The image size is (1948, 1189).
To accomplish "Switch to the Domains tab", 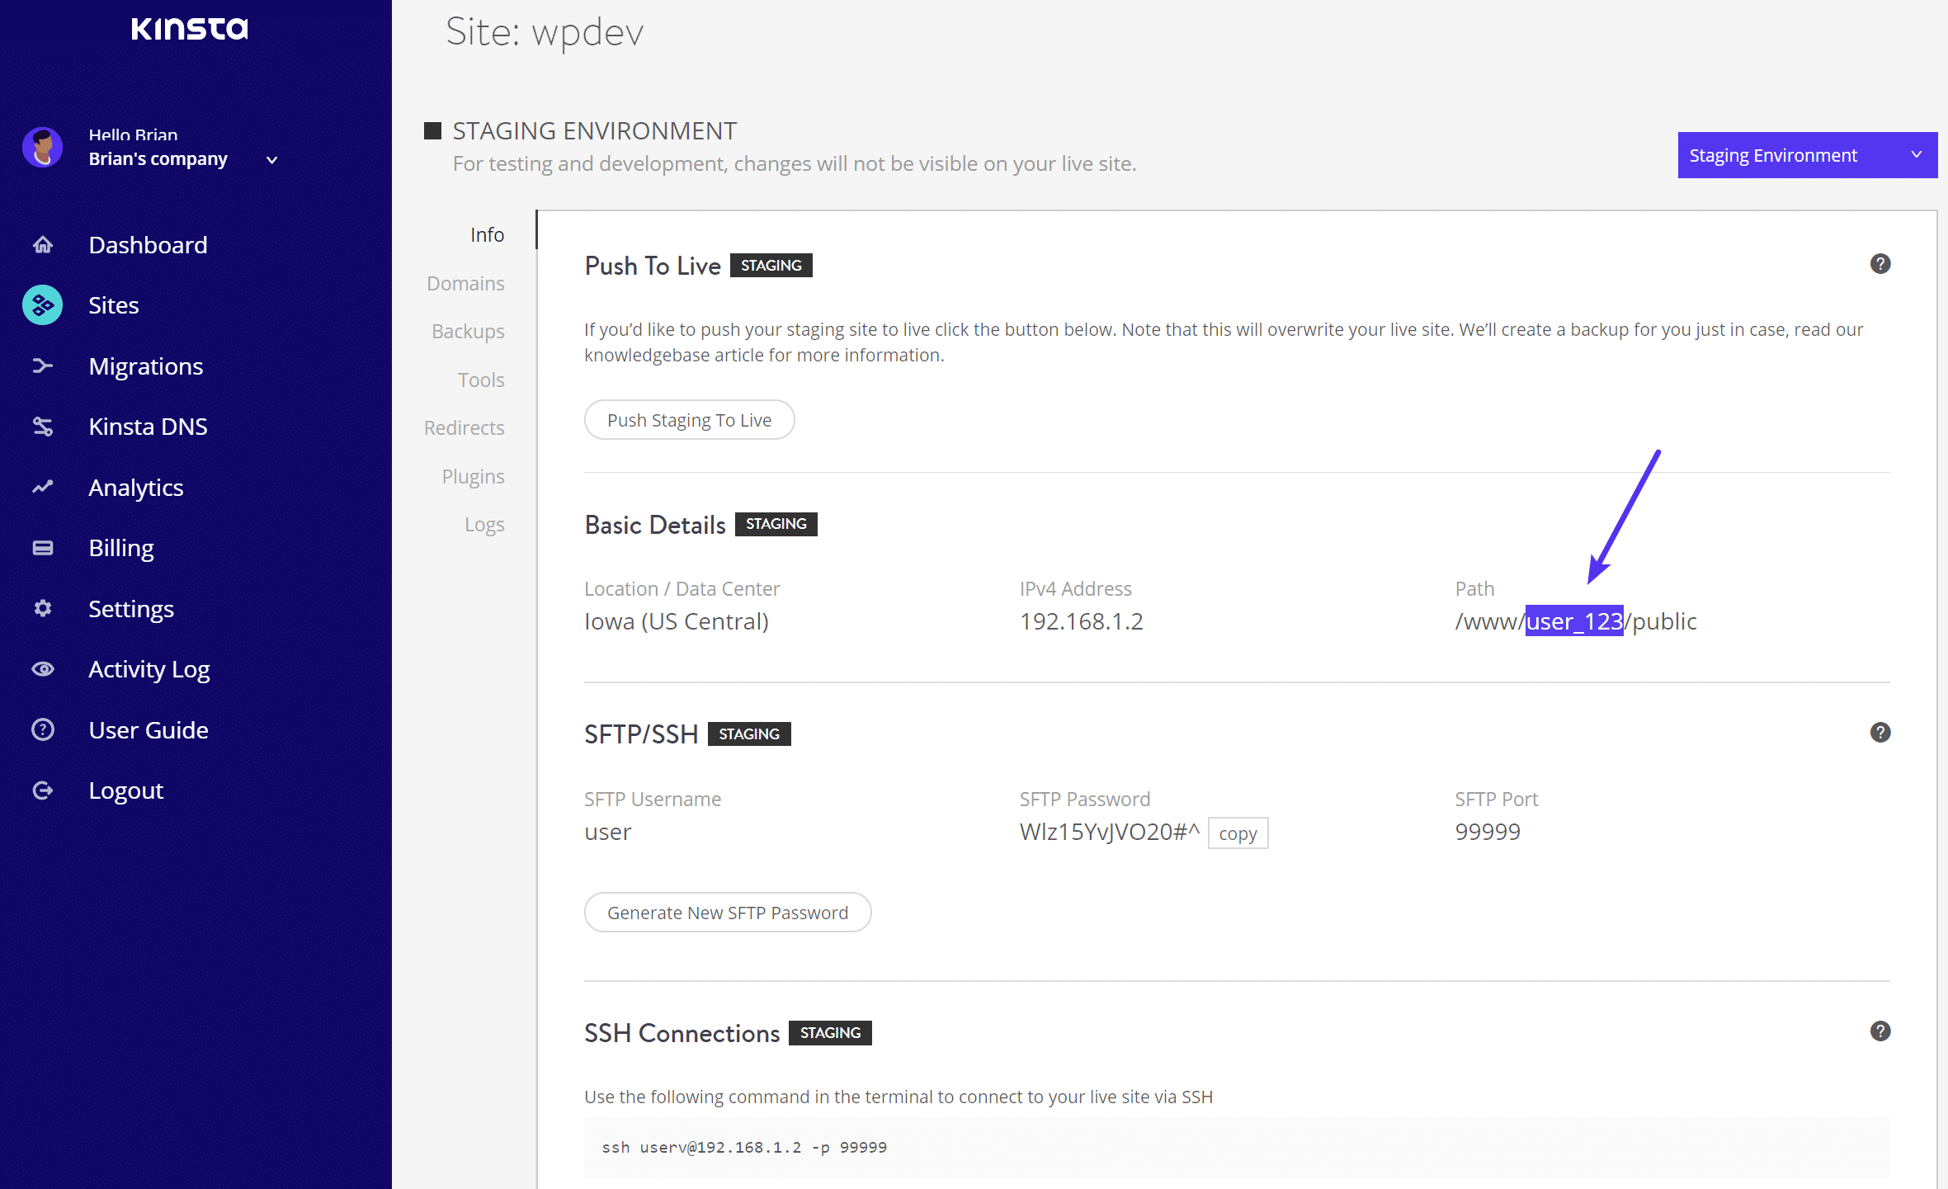I will (x=465, y=283).
